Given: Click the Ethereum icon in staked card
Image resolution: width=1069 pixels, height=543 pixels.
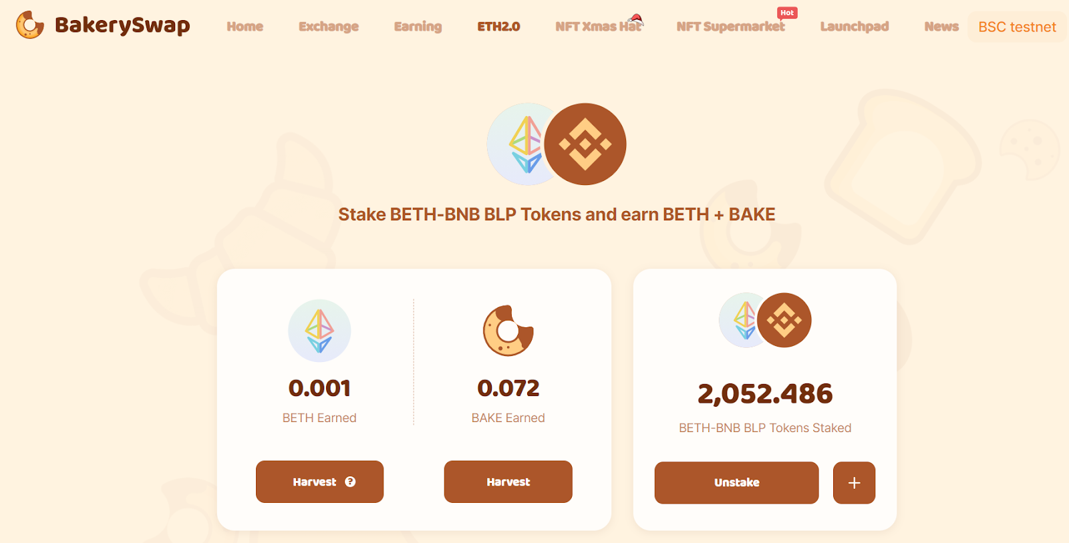Looking at the screenshot, I should [x=740, y=321].
